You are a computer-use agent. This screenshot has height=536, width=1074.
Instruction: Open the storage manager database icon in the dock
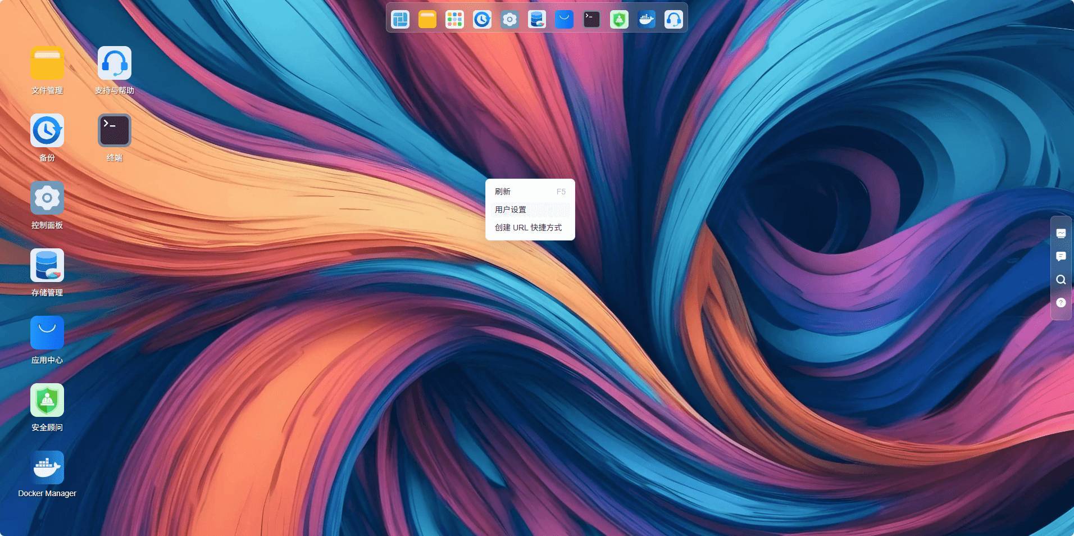click(x=537, y=20)
